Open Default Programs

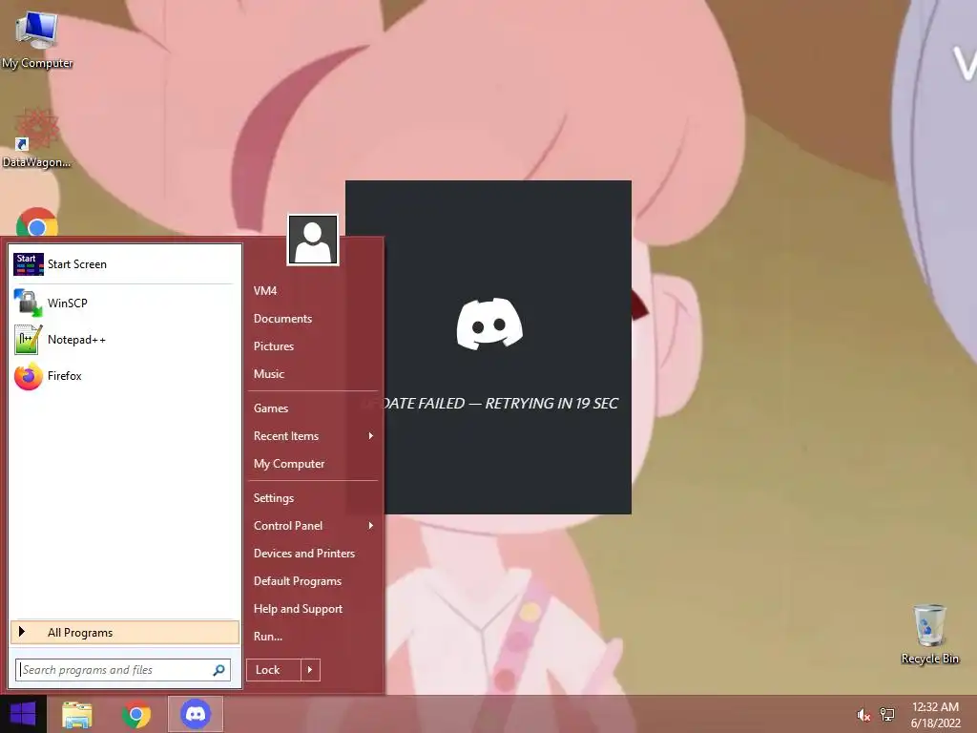pos(298,581)
